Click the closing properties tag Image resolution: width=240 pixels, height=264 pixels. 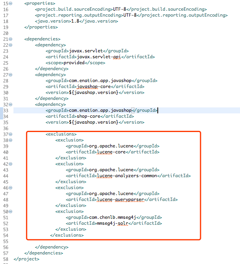[41, 27]
